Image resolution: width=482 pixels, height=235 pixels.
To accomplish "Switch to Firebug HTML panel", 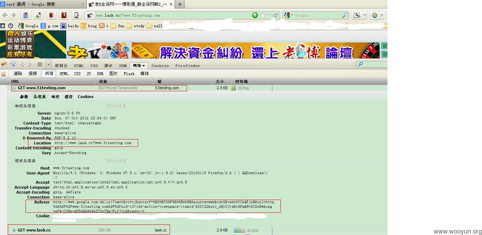I will point(79,65).
